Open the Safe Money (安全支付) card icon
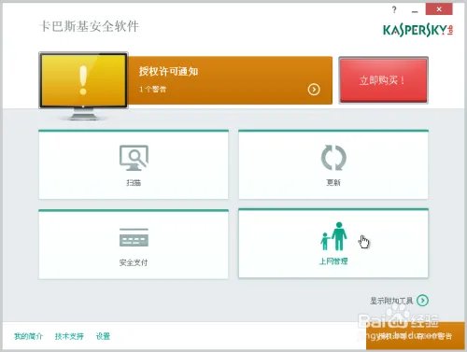The image size is (467, 352). click(x=134, y=237)
